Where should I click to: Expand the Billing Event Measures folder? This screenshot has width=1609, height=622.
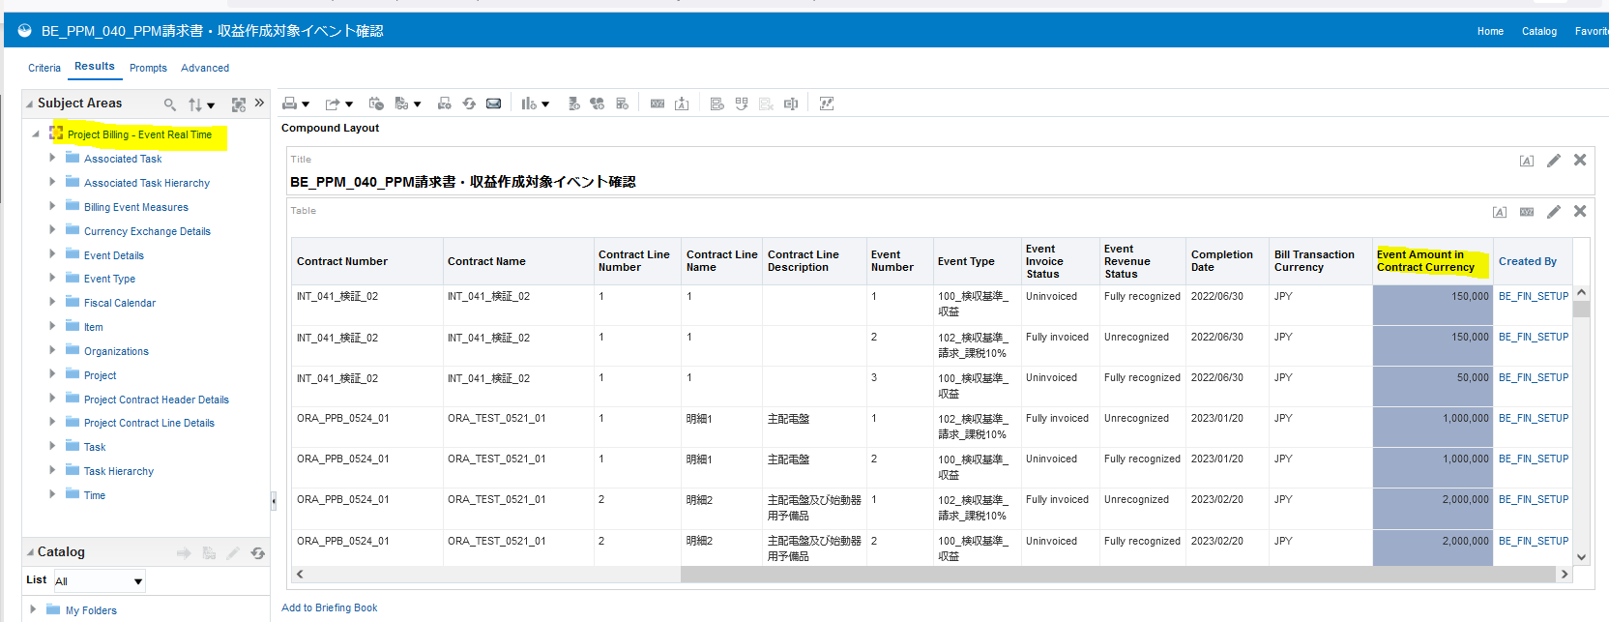(52, 205)
